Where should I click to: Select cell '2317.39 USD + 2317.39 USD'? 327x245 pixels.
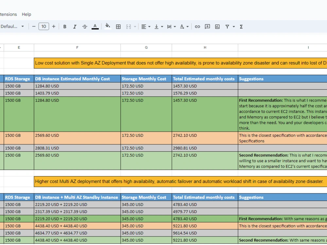point(77,212)
